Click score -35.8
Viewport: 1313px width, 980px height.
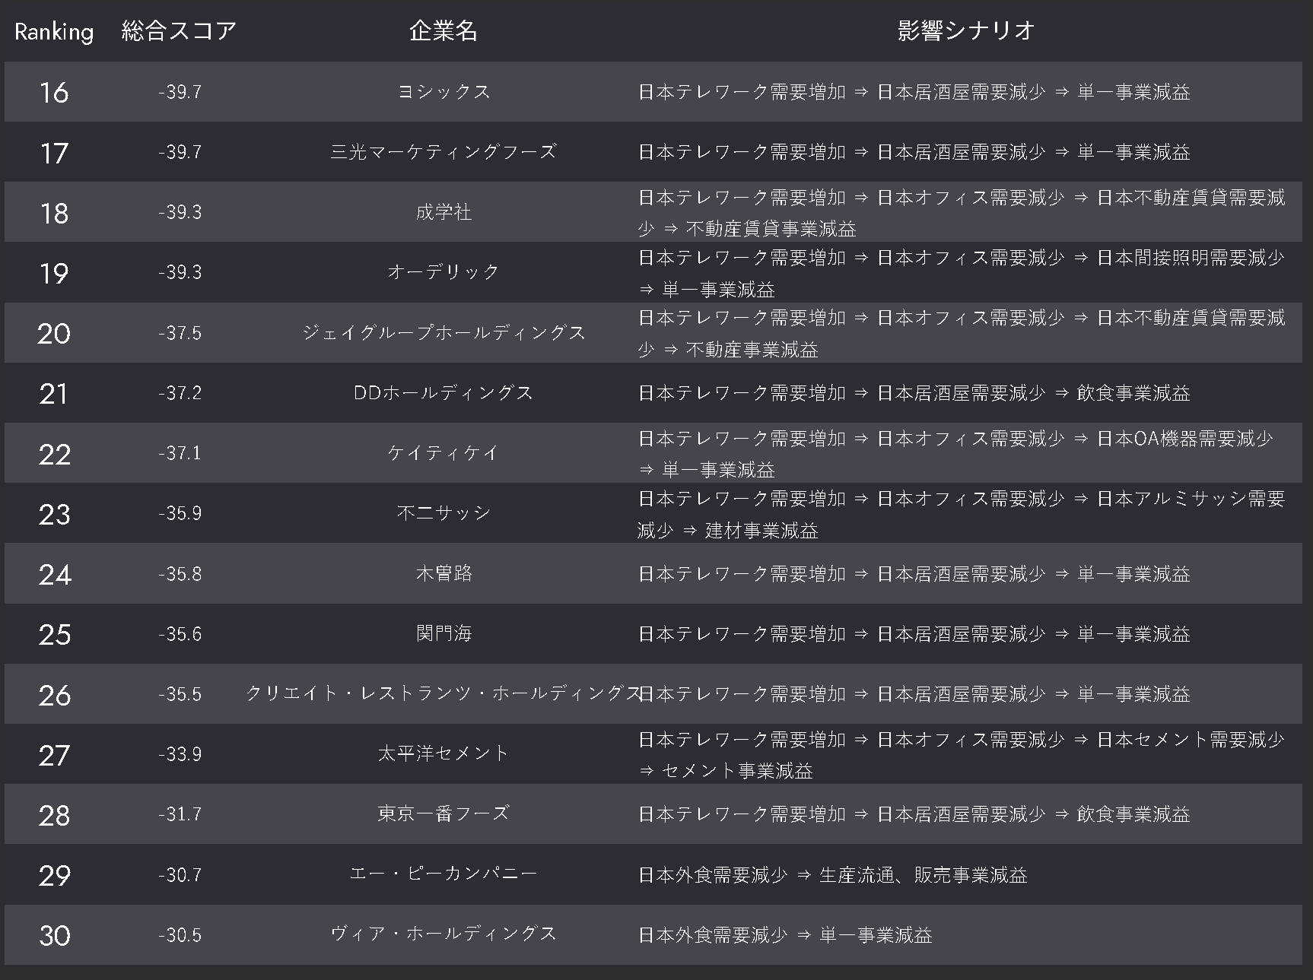(x=180, y=573)
